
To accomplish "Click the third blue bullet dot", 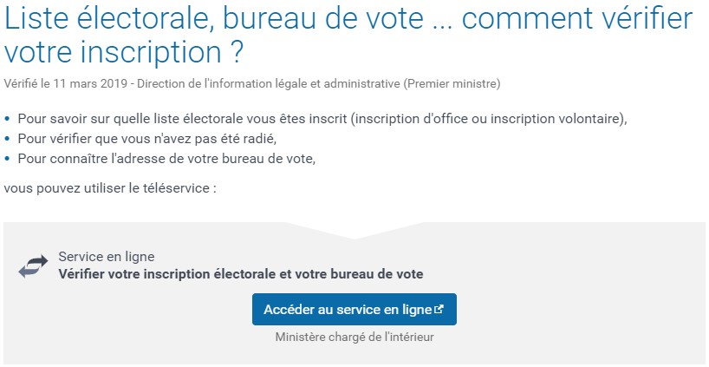I will point(7,159).
